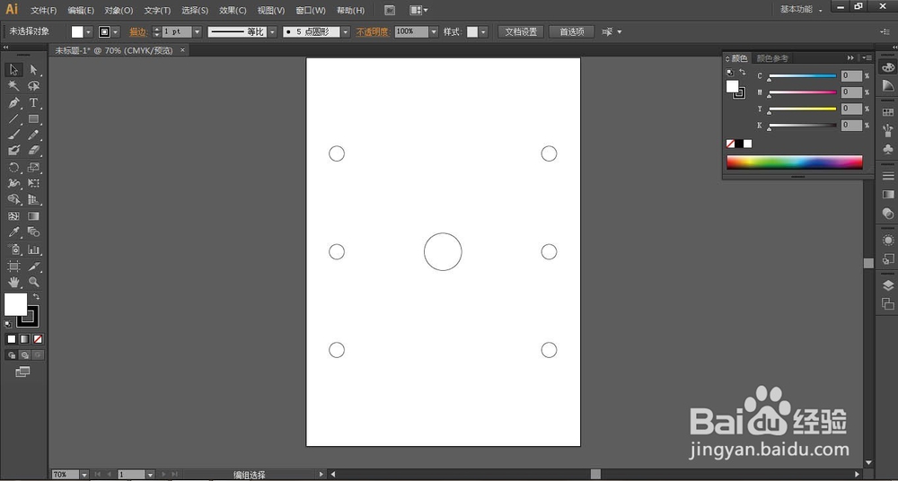Viewport: 898px width, 481px height.
Task: Select the Symbol Sprayer tool
Action: point(13,249)
